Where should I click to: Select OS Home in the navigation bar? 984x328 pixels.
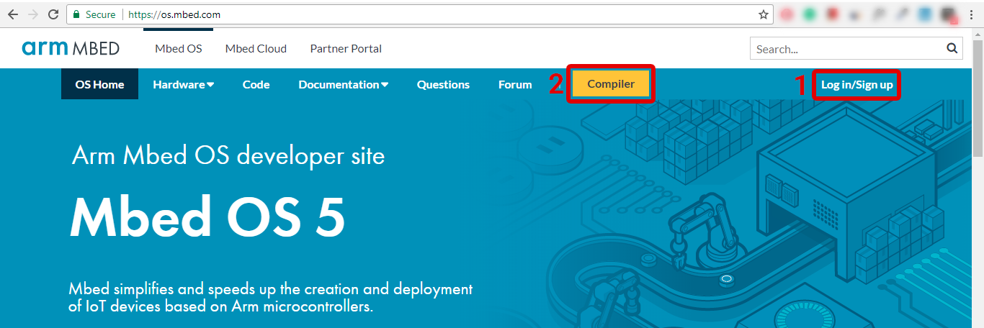99,85
